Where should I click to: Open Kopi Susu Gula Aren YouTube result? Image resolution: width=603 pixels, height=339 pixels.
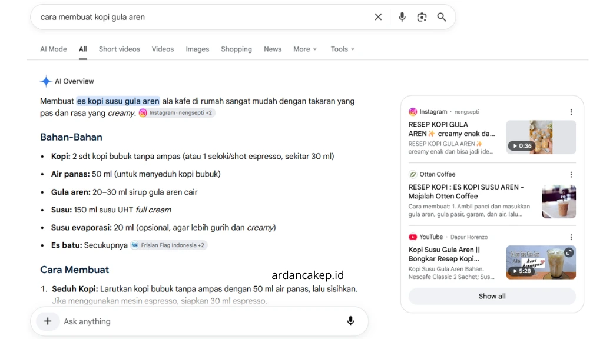click(x=444, y=254)
